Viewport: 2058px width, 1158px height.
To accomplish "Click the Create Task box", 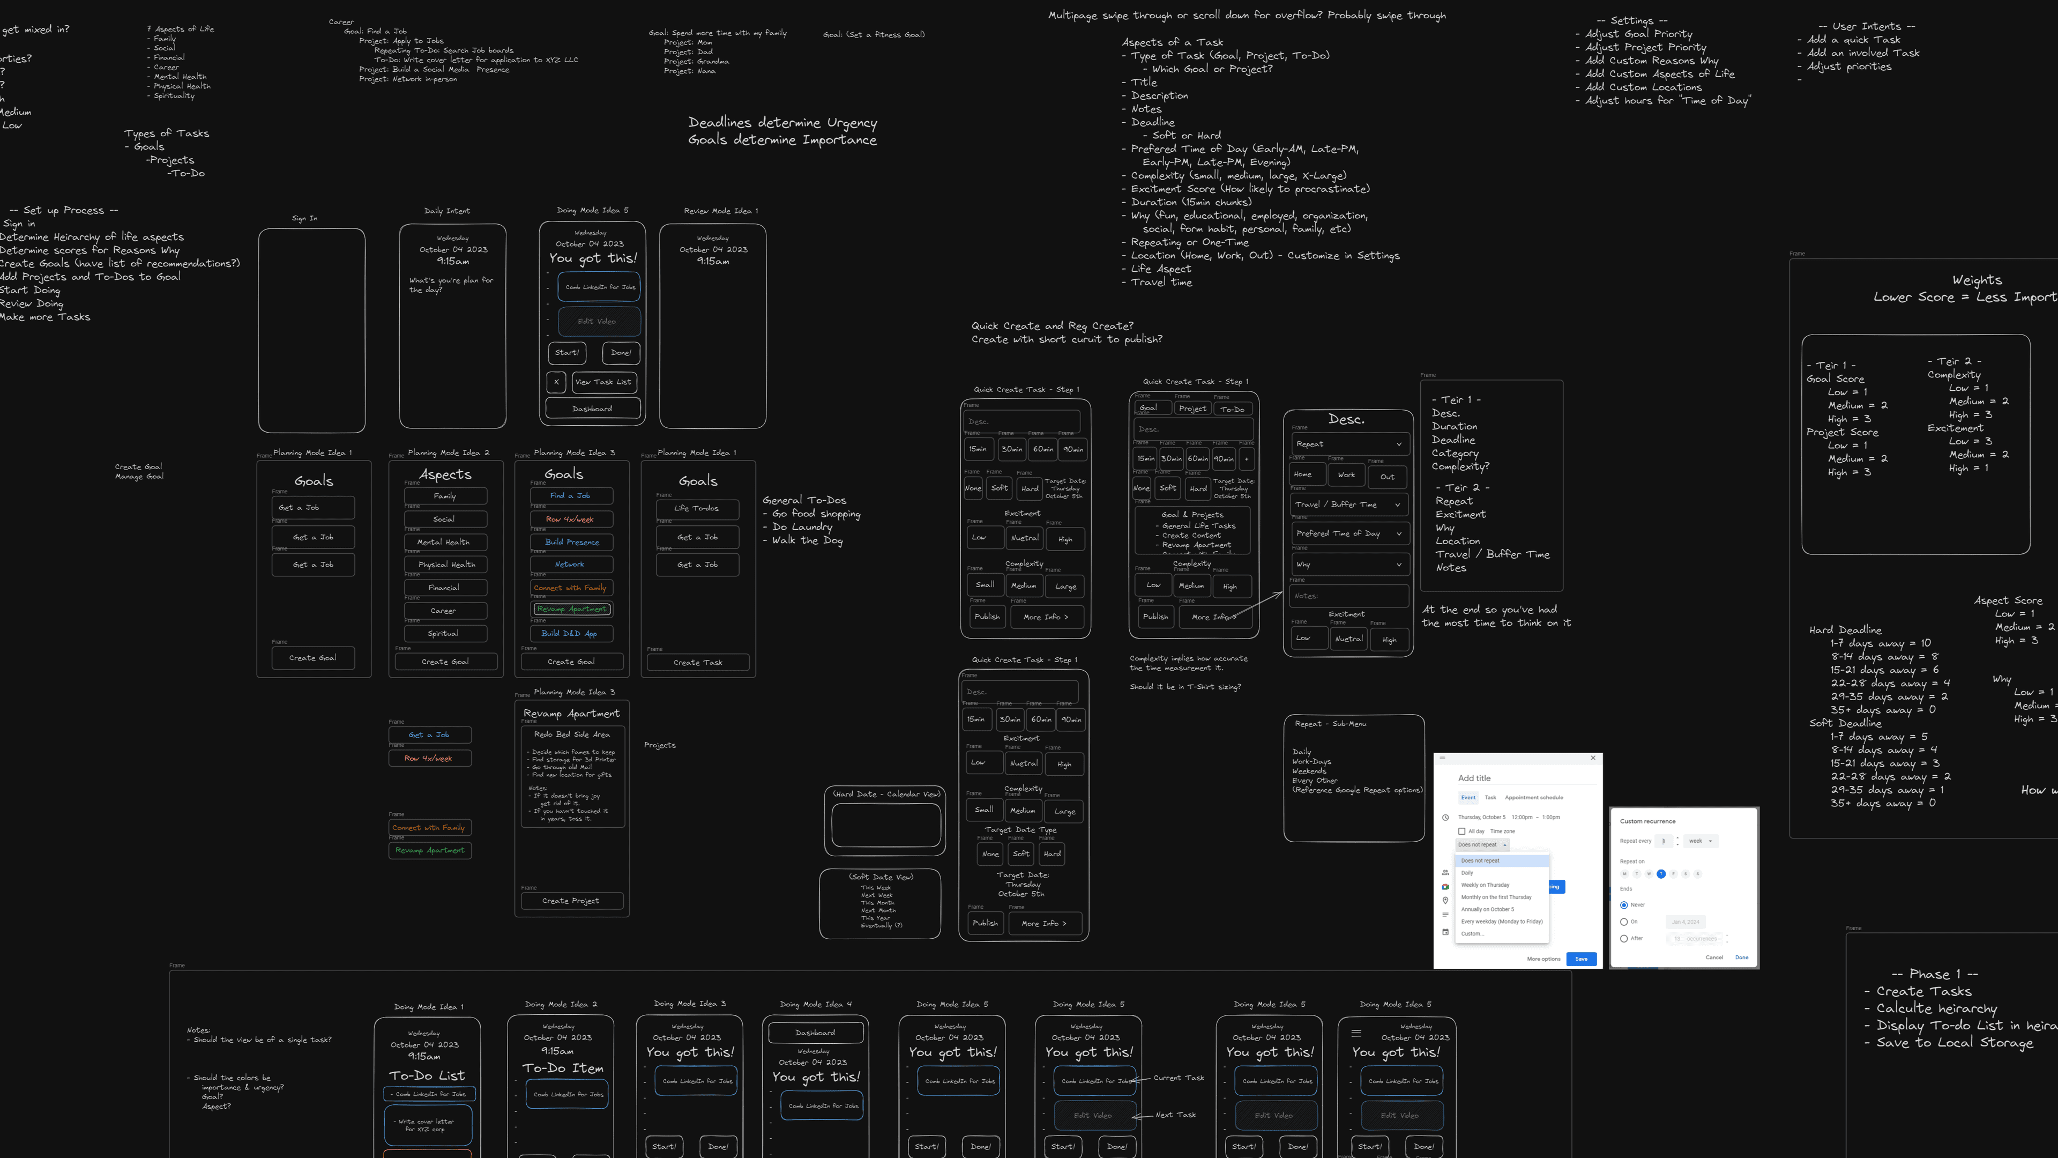I will pos(698,663).
